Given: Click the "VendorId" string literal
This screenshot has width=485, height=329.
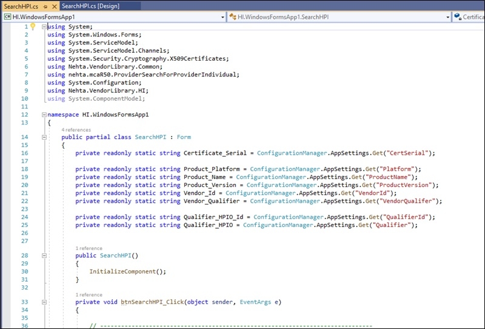Looking at the screenshot, I should coord(372,193).
